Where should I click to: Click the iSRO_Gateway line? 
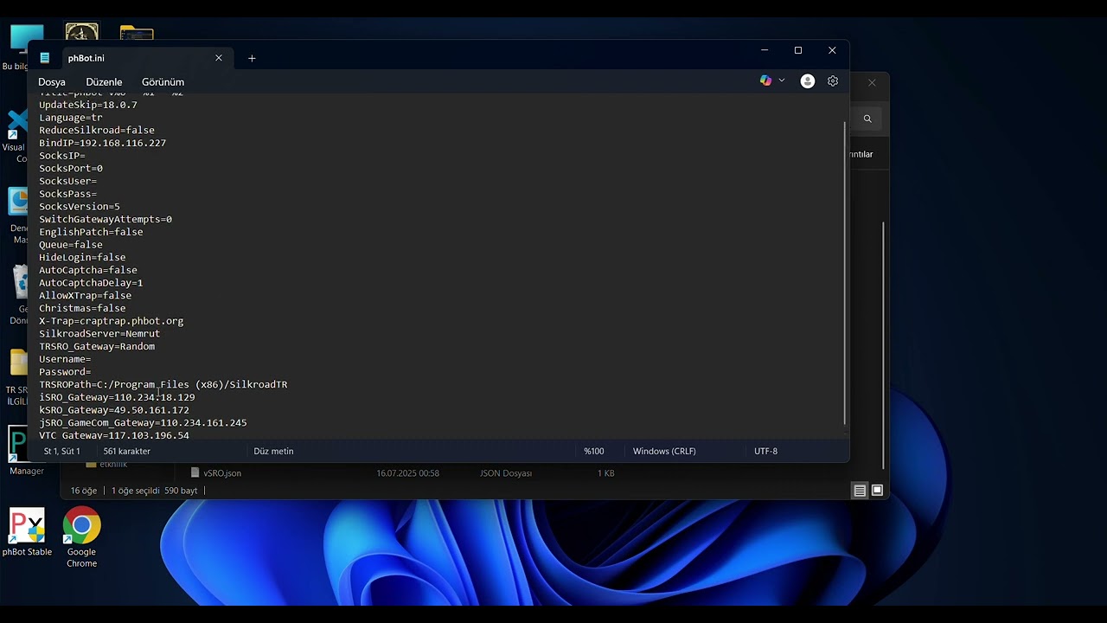pyautogui.click(x=117, y=397)
